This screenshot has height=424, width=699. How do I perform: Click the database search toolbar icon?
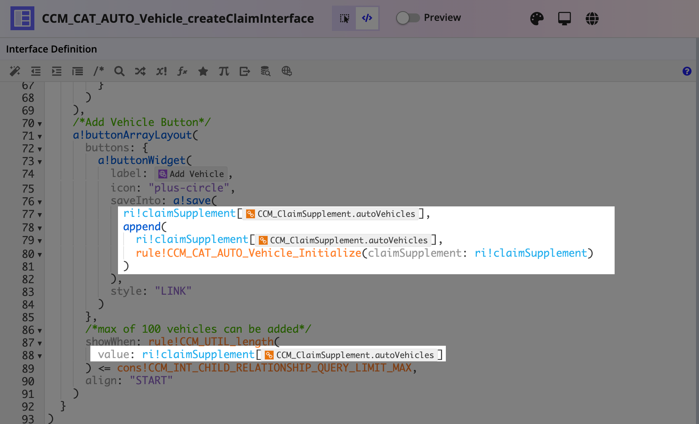pyautogui.click(x=265, y=71)
